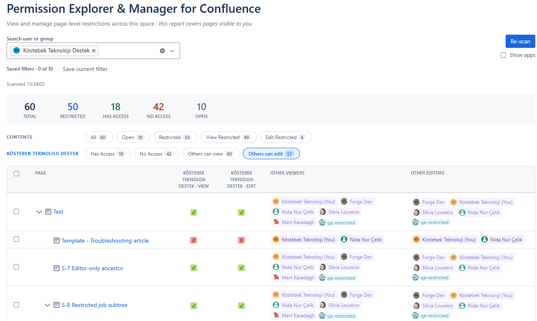Click page icon next to S-8 Restricted job subtree
The image size is (537, 321).
point(57,305)
